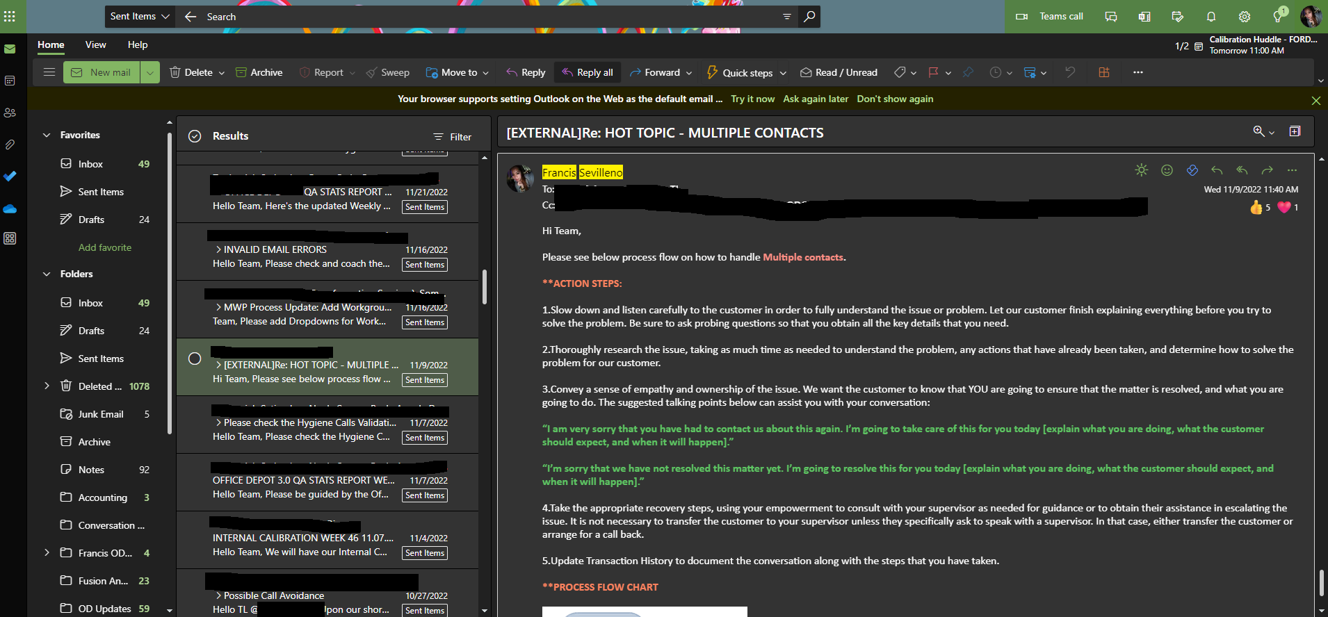1328x617 pixels.
Task: Select the HOT TOPIC message checkbox circle
Action: pos(195,359)
